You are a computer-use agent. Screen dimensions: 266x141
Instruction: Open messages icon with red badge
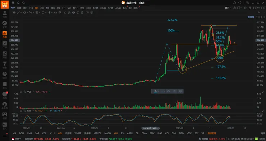5,95
